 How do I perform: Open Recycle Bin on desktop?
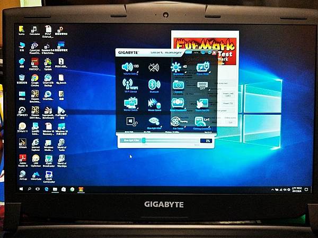[22, 79]
